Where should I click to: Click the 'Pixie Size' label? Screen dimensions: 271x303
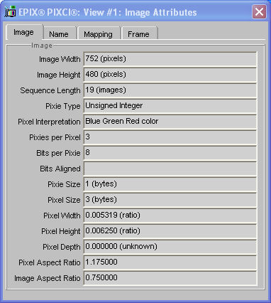pos(64,184)
